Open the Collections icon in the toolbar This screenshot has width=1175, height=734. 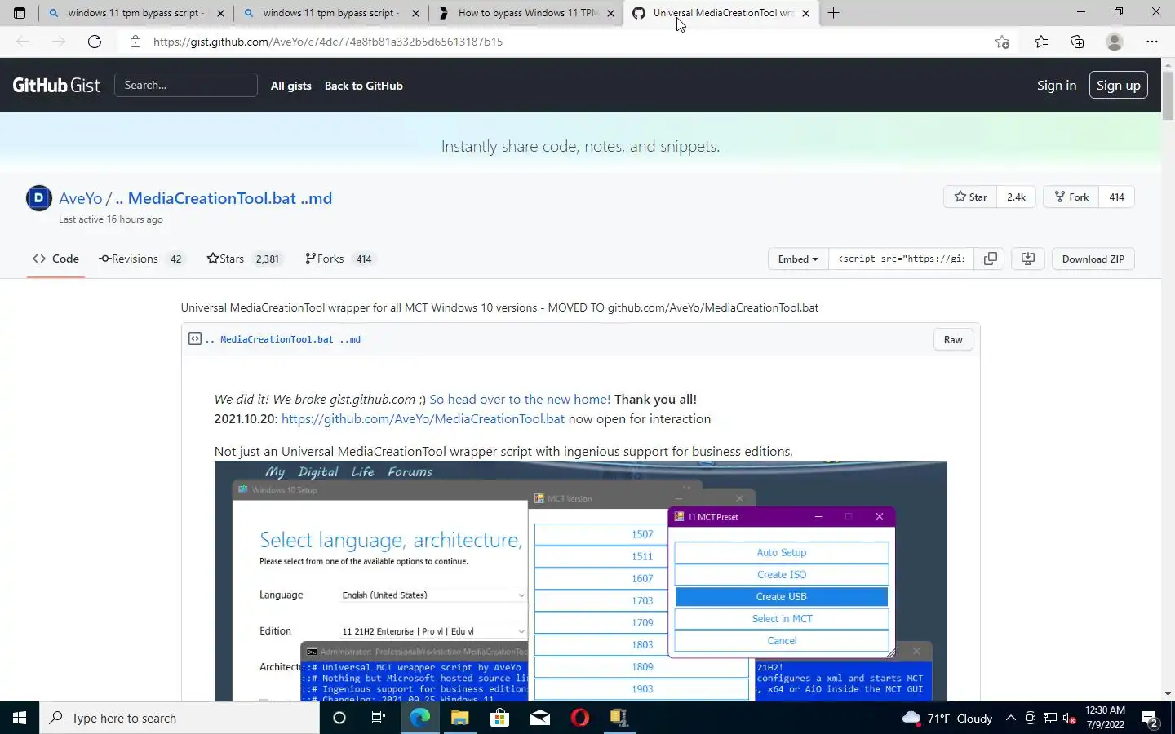[1077, 42]
